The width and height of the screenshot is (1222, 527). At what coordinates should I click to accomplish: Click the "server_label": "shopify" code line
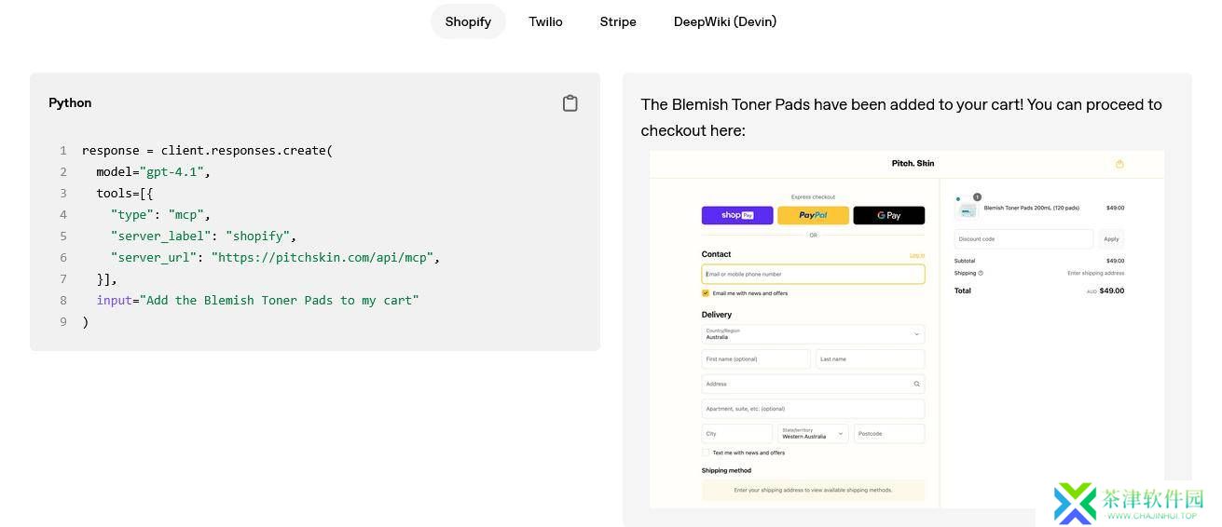(203, 236)
